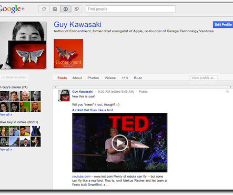Open the Guy Kawasaki post author link
Image resolution: width=233 pixels, height=195 pixels.
(83, 92)
